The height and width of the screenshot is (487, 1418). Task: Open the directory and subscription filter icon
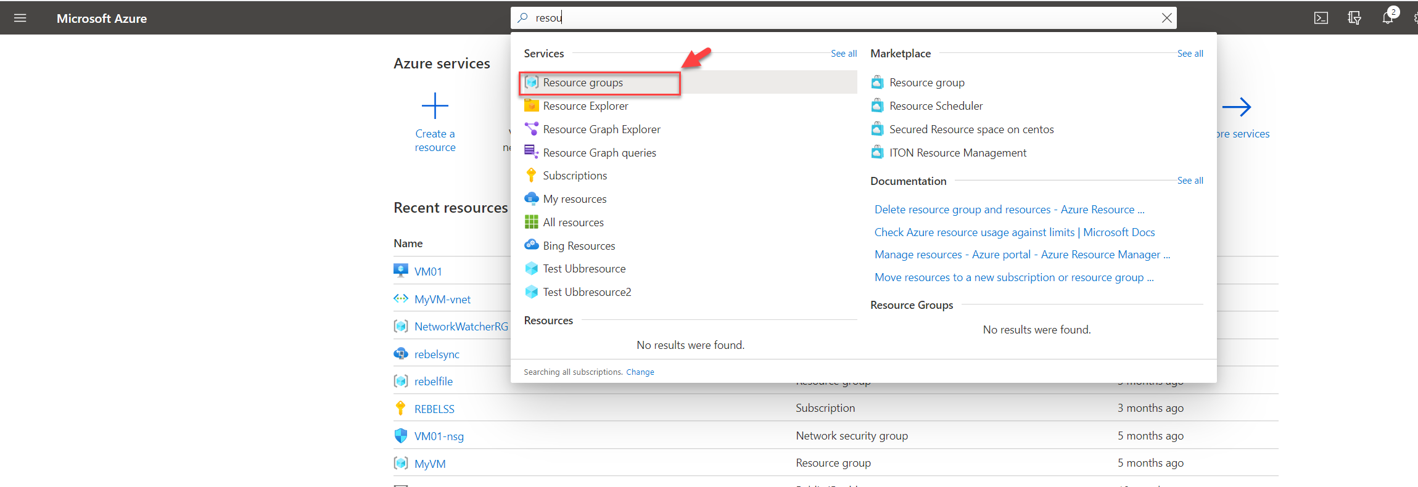(1354, 18)
